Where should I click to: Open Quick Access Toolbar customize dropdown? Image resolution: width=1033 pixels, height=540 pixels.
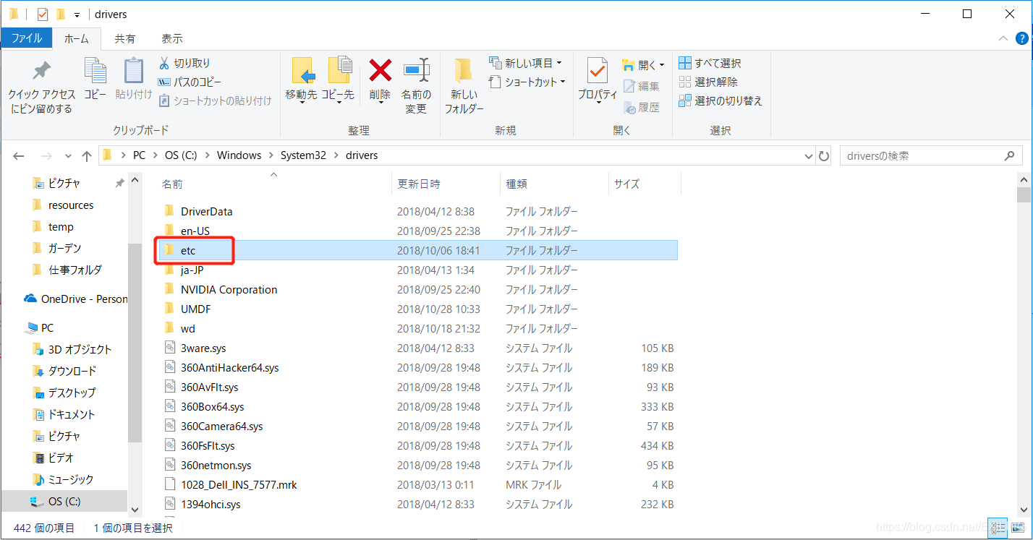[77, 15]
